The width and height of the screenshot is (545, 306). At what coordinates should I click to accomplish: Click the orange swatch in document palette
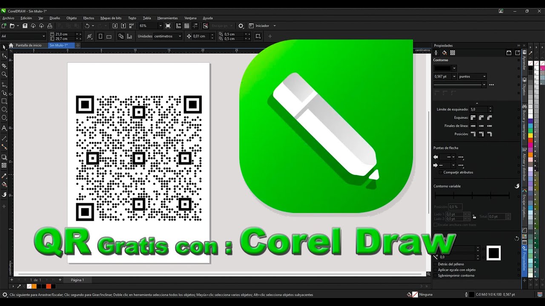click(x=34, y=286)
